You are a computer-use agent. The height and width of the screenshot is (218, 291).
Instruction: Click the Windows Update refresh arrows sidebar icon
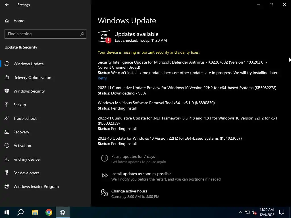coord(7,64)
